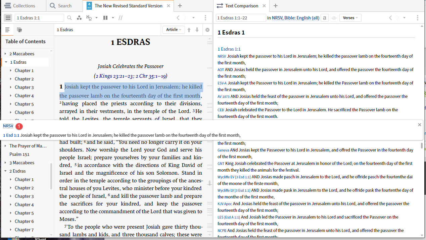This screenshot has width=426, height=240.
Task: Select the contents list sidebar tab icon
Action: tap(7, 30)
